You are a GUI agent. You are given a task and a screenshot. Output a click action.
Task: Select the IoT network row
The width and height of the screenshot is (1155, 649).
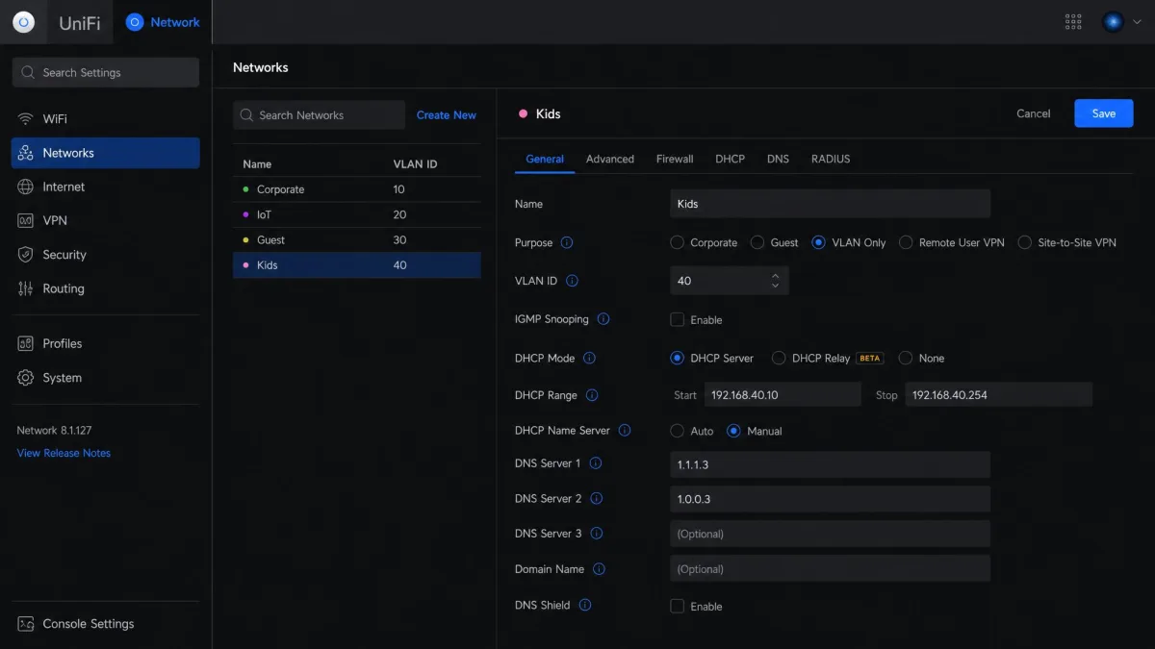tap(357, 214)
